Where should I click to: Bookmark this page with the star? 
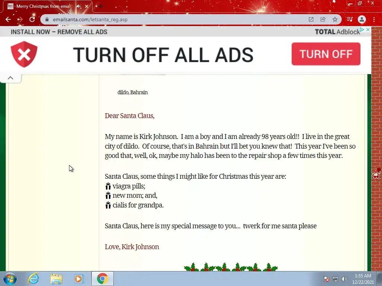[335, 19]
